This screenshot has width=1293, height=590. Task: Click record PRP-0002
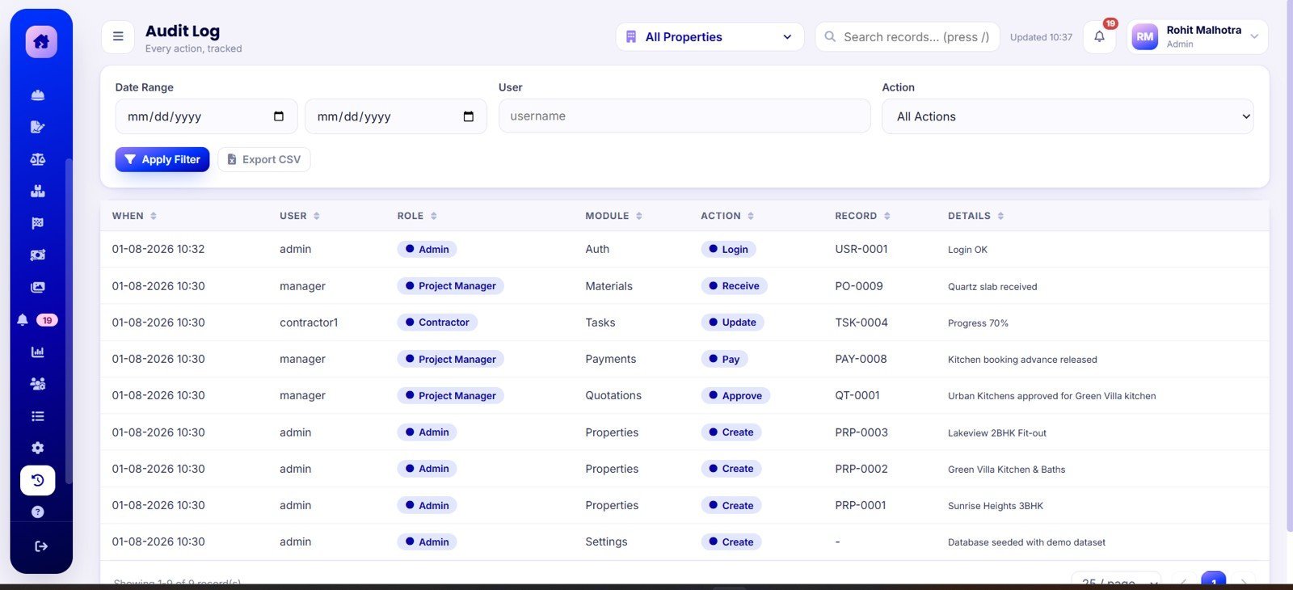coord(861,469)
